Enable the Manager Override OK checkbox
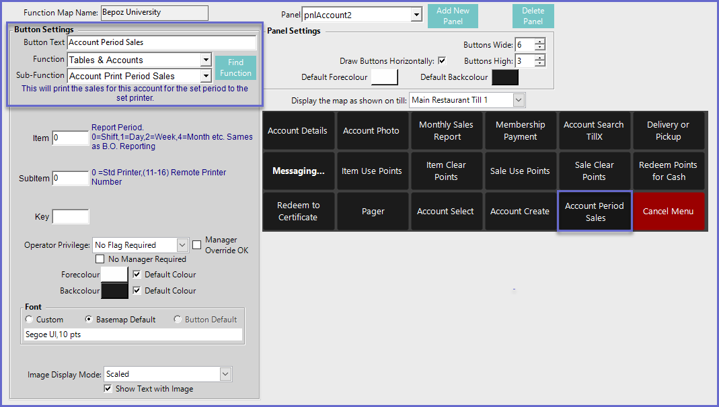The width and height of the screenshot is (719, 407). (x=197, y=245)
